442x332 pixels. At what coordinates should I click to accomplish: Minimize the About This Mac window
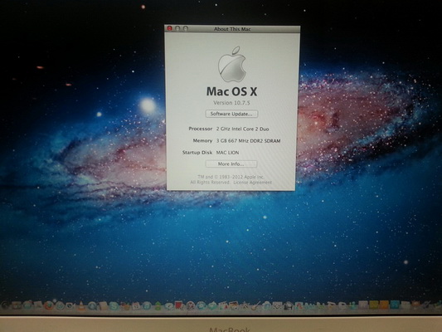(x=177, y=28)
